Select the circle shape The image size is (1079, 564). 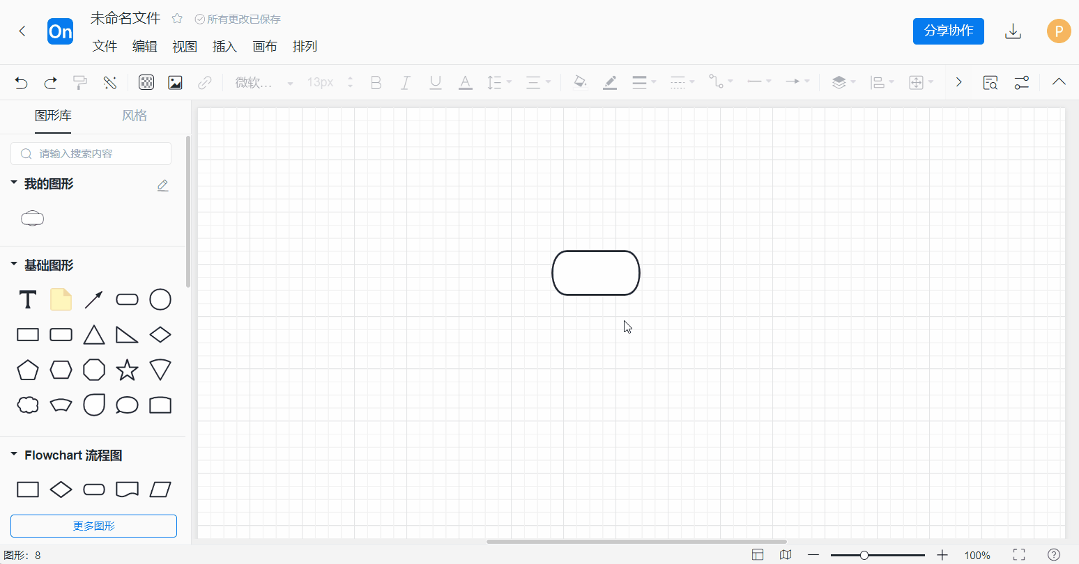click(x=160, y=299)
